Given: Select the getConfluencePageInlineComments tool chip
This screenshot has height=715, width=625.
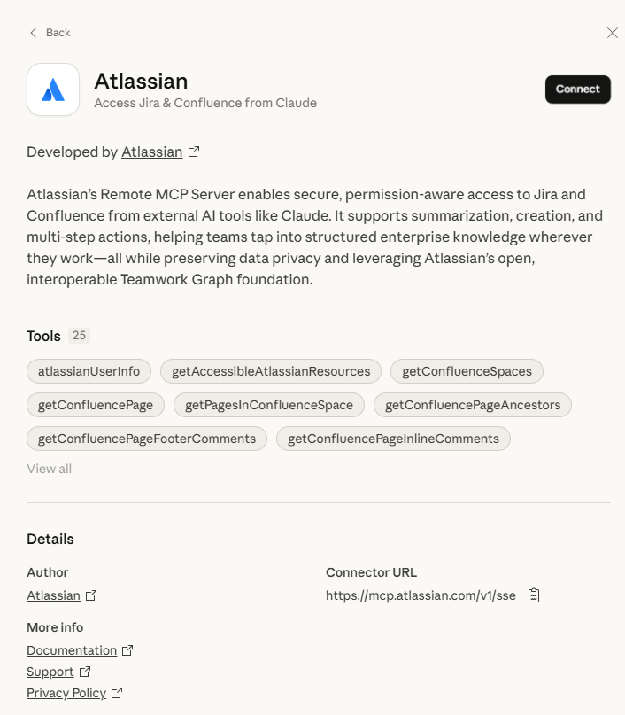Looking at the screenshot, I should [393, 439].
